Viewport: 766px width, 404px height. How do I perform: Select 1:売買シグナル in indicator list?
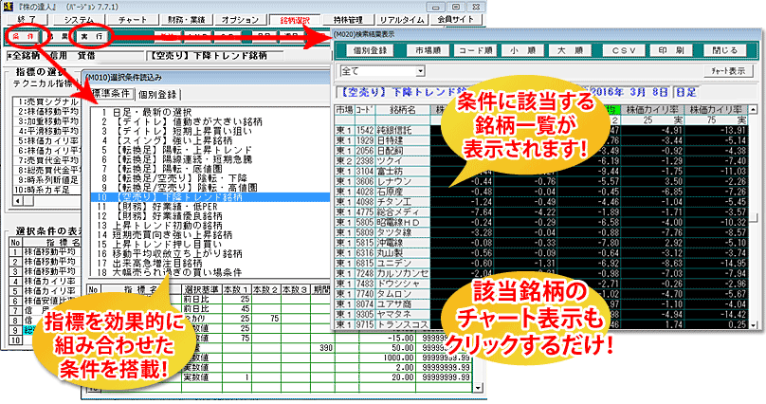pyautogui.click(x=46, y=102)
